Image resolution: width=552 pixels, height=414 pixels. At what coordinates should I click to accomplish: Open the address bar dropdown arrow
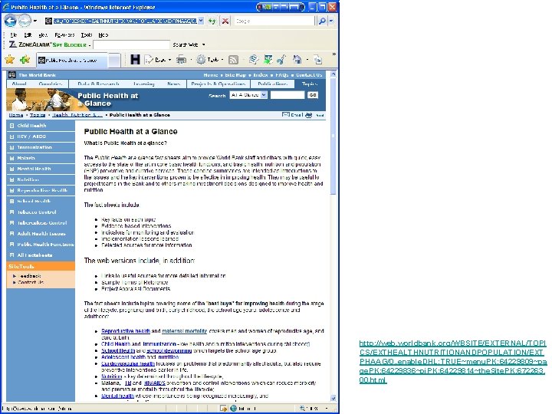[x=201, y=21]
